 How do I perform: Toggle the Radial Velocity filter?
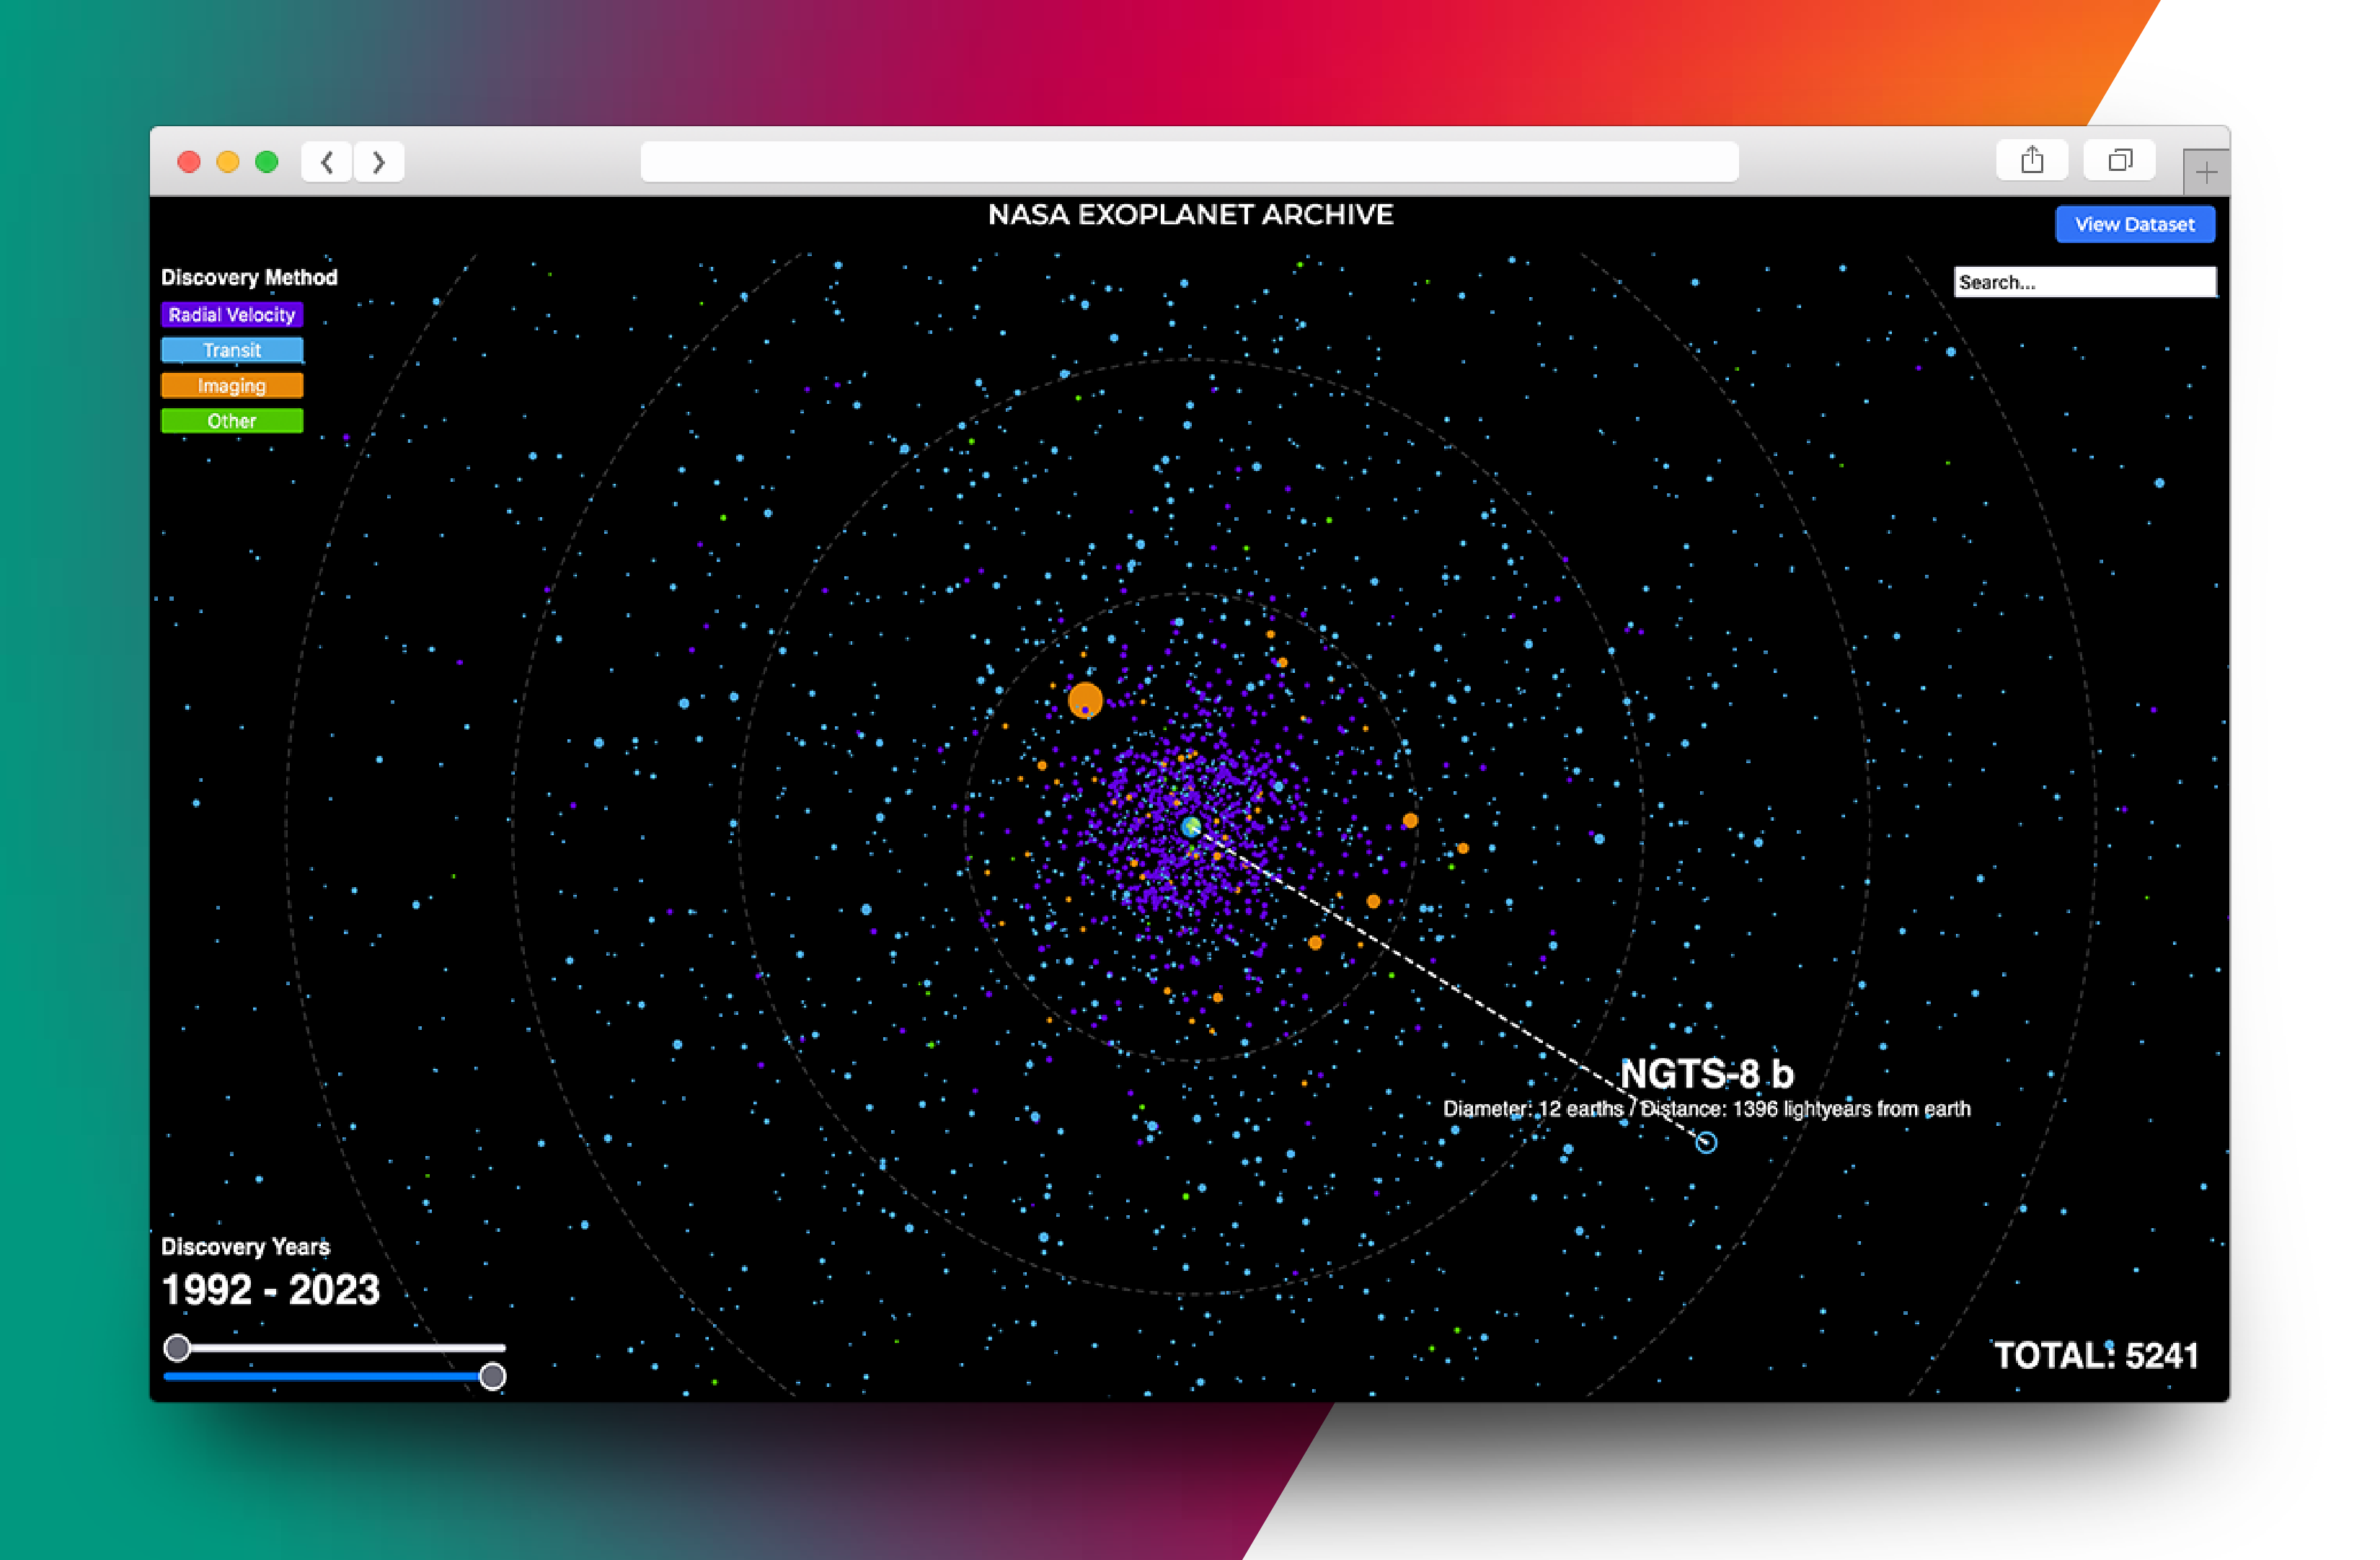[x=232, y=315]
